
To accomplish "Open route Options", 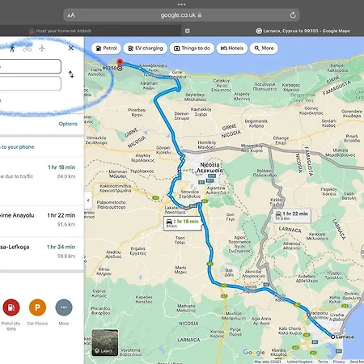I will point(68,124).
